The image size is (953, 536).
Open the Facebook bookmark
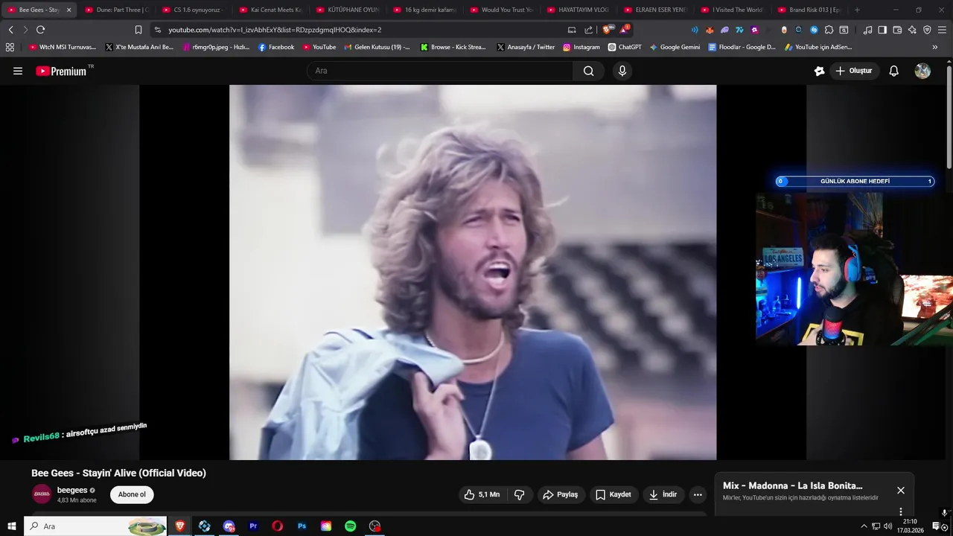pos(276,47)
